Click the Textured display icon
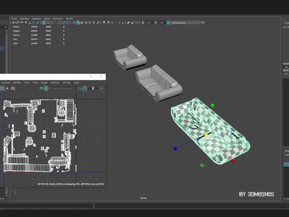289x217 pixels. 90,23
